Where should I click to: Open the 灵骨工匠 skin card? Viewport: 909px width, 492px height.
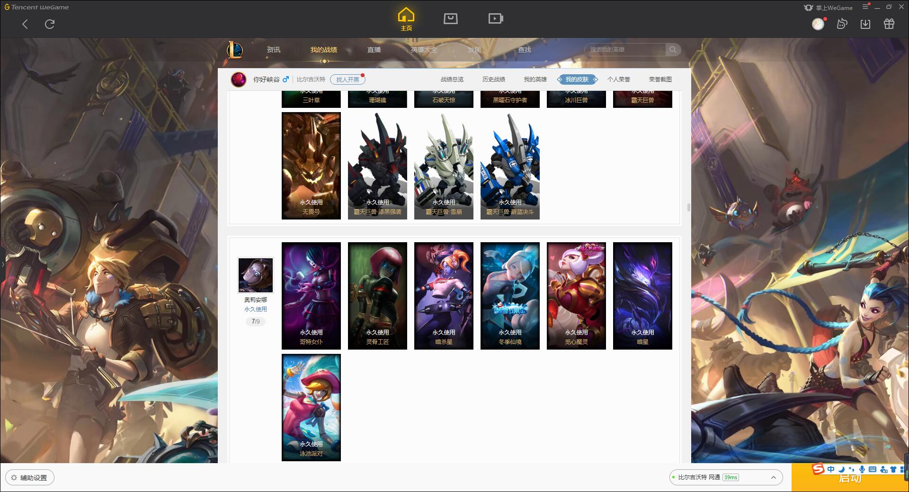click(377, 296)
